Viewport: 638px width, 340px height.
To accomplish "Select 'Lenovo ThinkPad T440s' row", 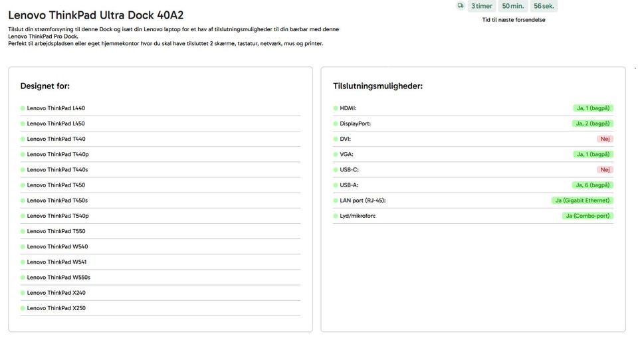I will click(160, 169).
